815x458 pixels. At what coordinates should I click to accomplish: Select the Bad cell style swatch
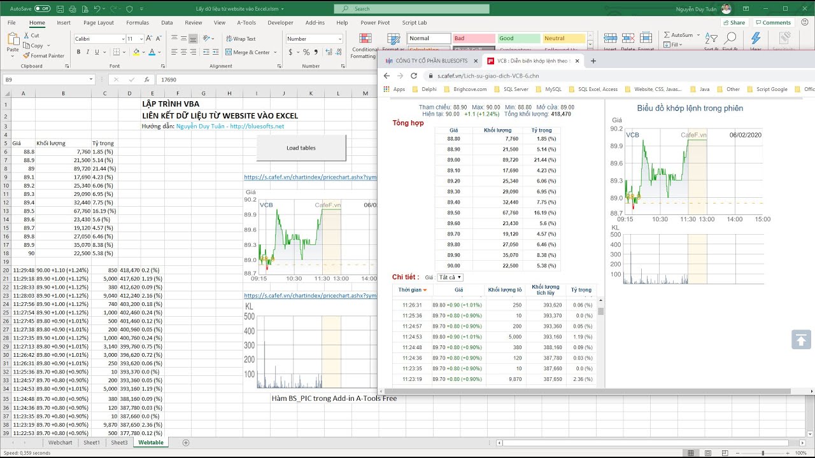coord(474,38)
